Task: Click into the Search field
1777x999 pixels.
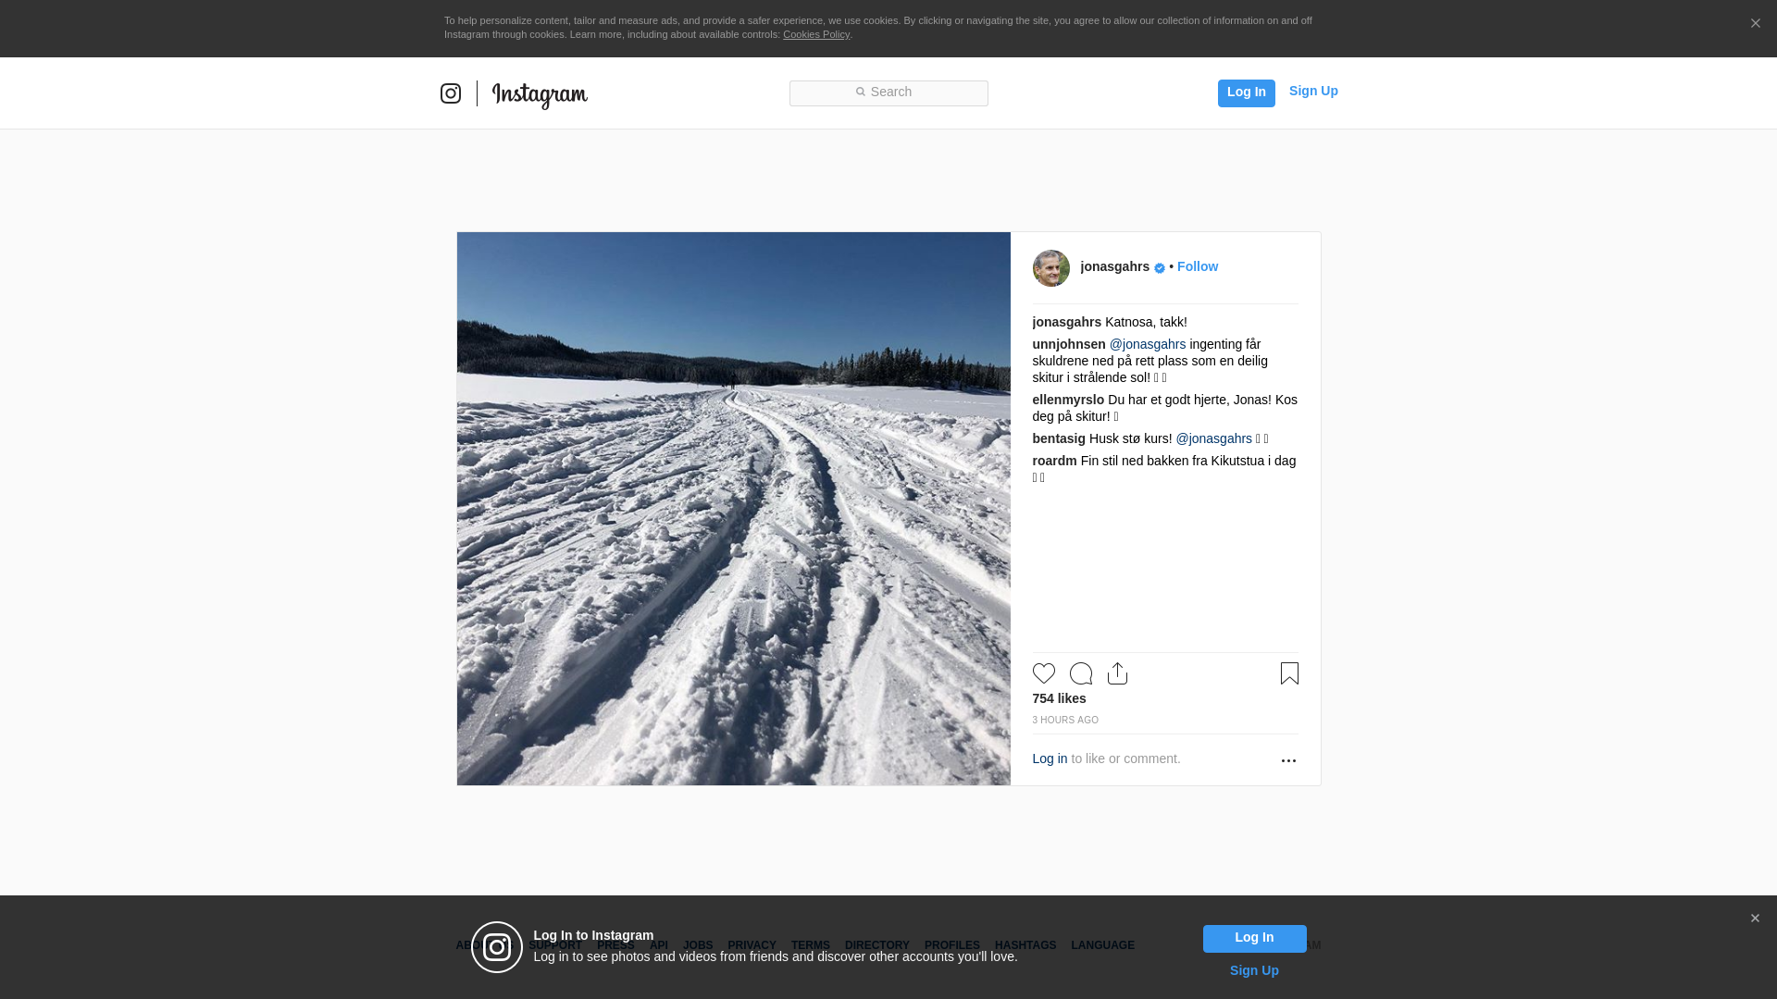Action: click(x=888, y=92)
